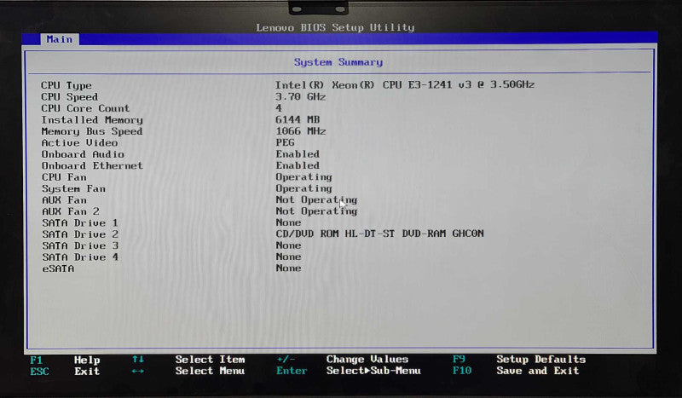
Task: Click Not Operating status for AUX Fan
Action: pos(316,200)
